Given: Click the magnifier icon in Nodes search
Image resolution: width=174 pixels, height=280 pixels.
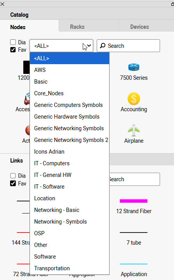Looking at the screenshot, I should click(103, 46).
